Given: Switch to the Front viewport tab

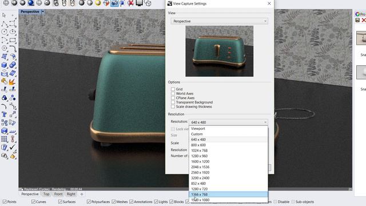Looking at the screenshot, I should point(58,194).
